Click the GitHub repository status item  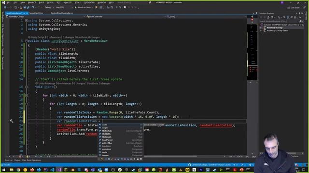point(209,165)
